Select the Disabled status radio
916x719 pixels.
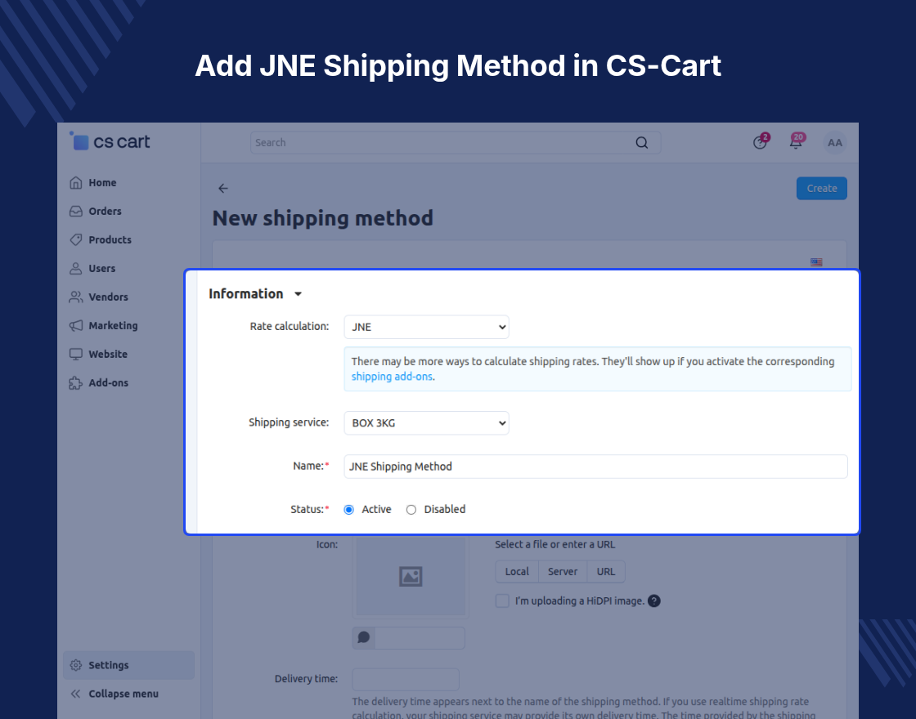click(411, 510)
